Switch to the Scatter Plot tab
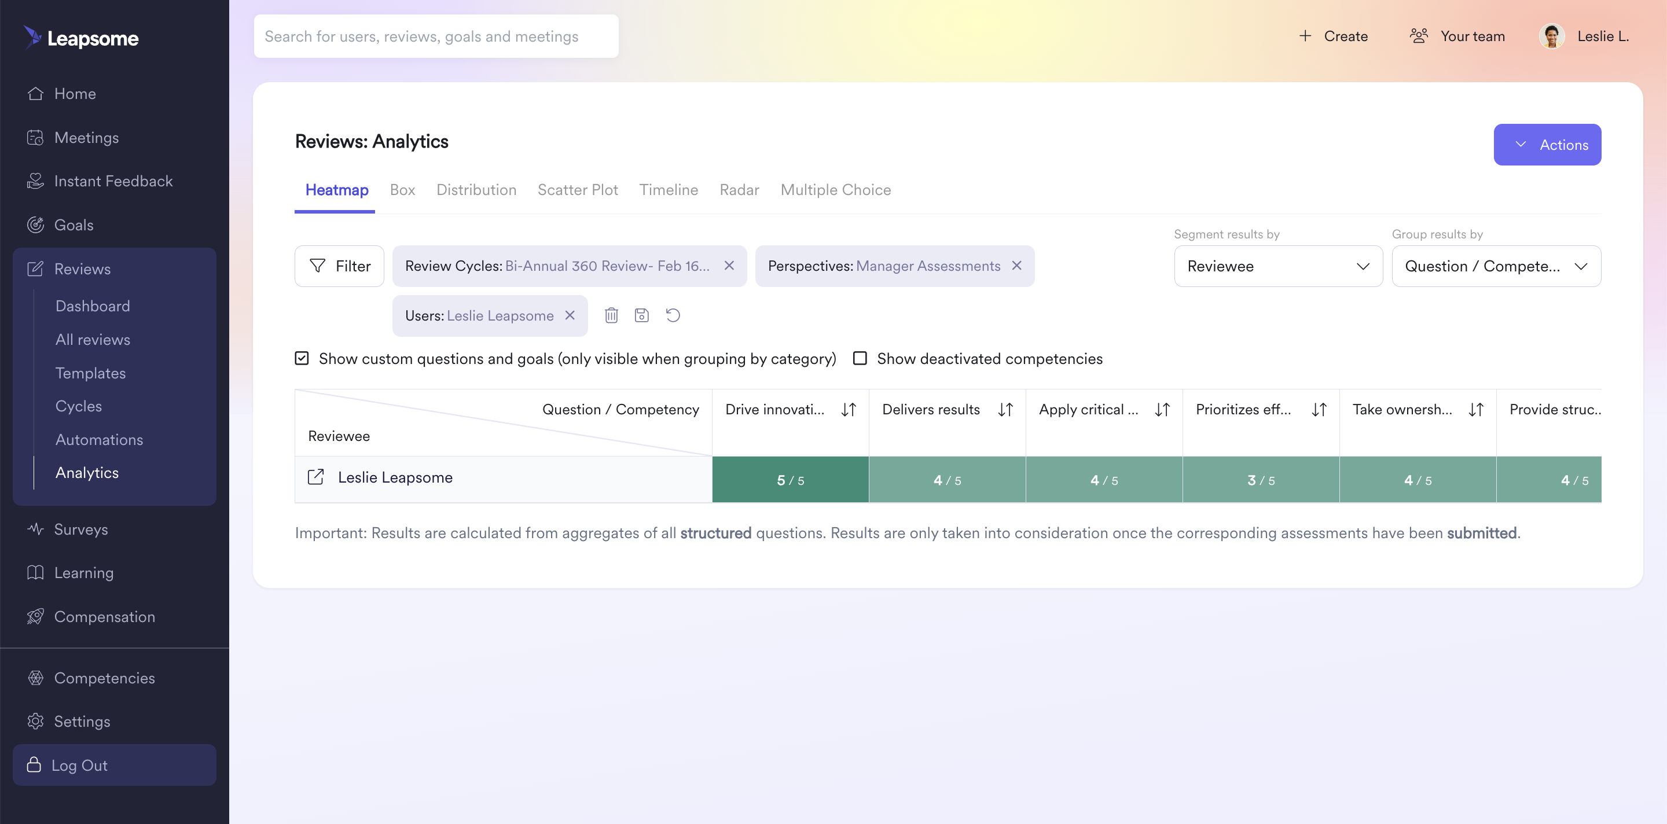This screenshot has height=824, width=1667. coord(578,190)
